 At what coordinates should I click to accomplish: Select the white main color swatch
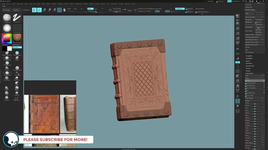click(10, 49)
